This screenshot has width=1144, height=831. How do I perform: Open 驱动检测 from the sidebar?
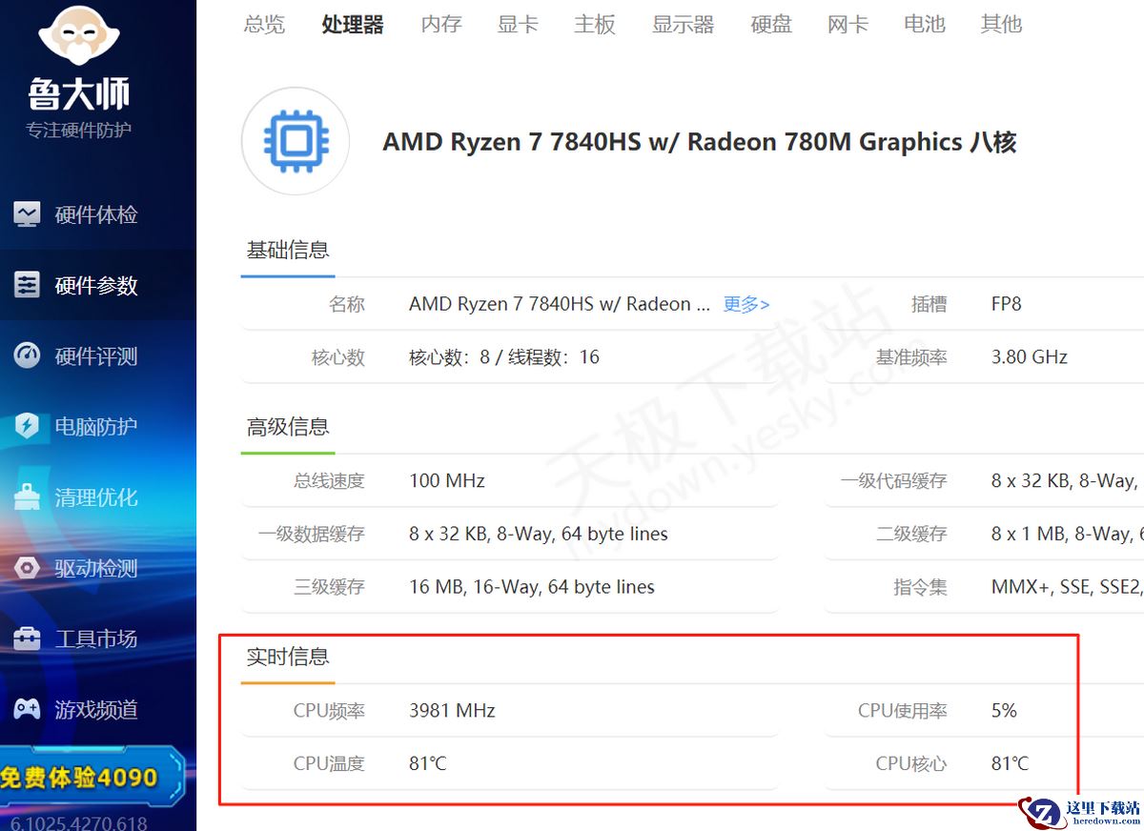96,568
